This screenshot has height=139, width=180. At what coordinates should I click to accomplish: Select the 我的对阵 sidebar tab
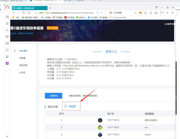[23, 65]
